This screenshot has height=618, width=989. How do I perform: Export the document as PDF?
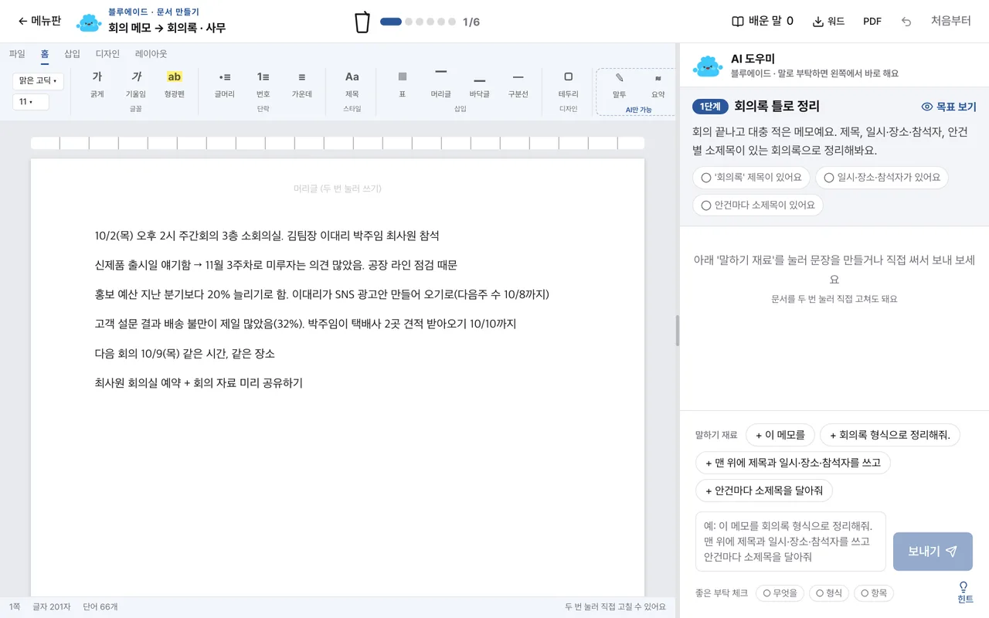(x=872, y=22)
